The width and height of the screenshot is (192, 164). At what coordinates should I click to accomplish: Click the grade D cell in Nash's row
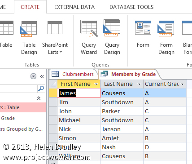[165, 147]
